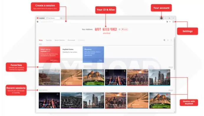Click the AnyDesk logo tab
The image size is (204, 116).
point(41,18)
